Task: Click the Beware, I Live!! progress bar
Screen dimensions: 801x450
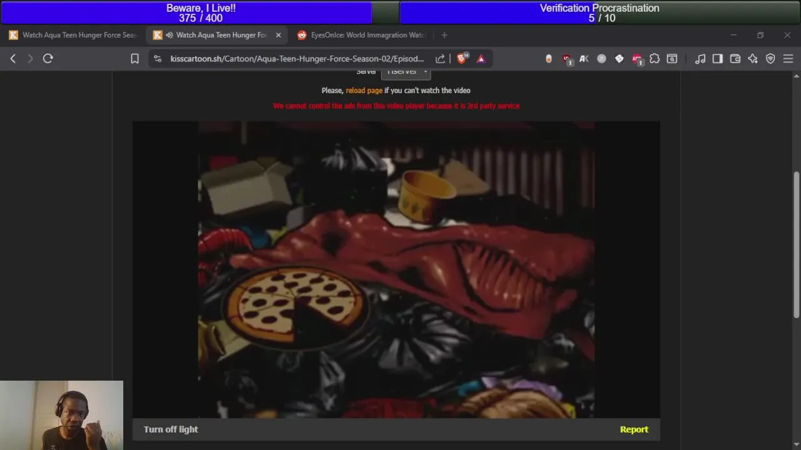Action: pyautogui.click(x=200, y=12)
